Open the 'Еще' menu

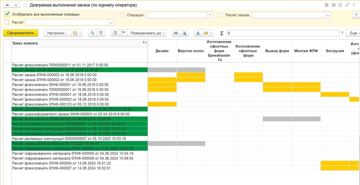[354, 33]
